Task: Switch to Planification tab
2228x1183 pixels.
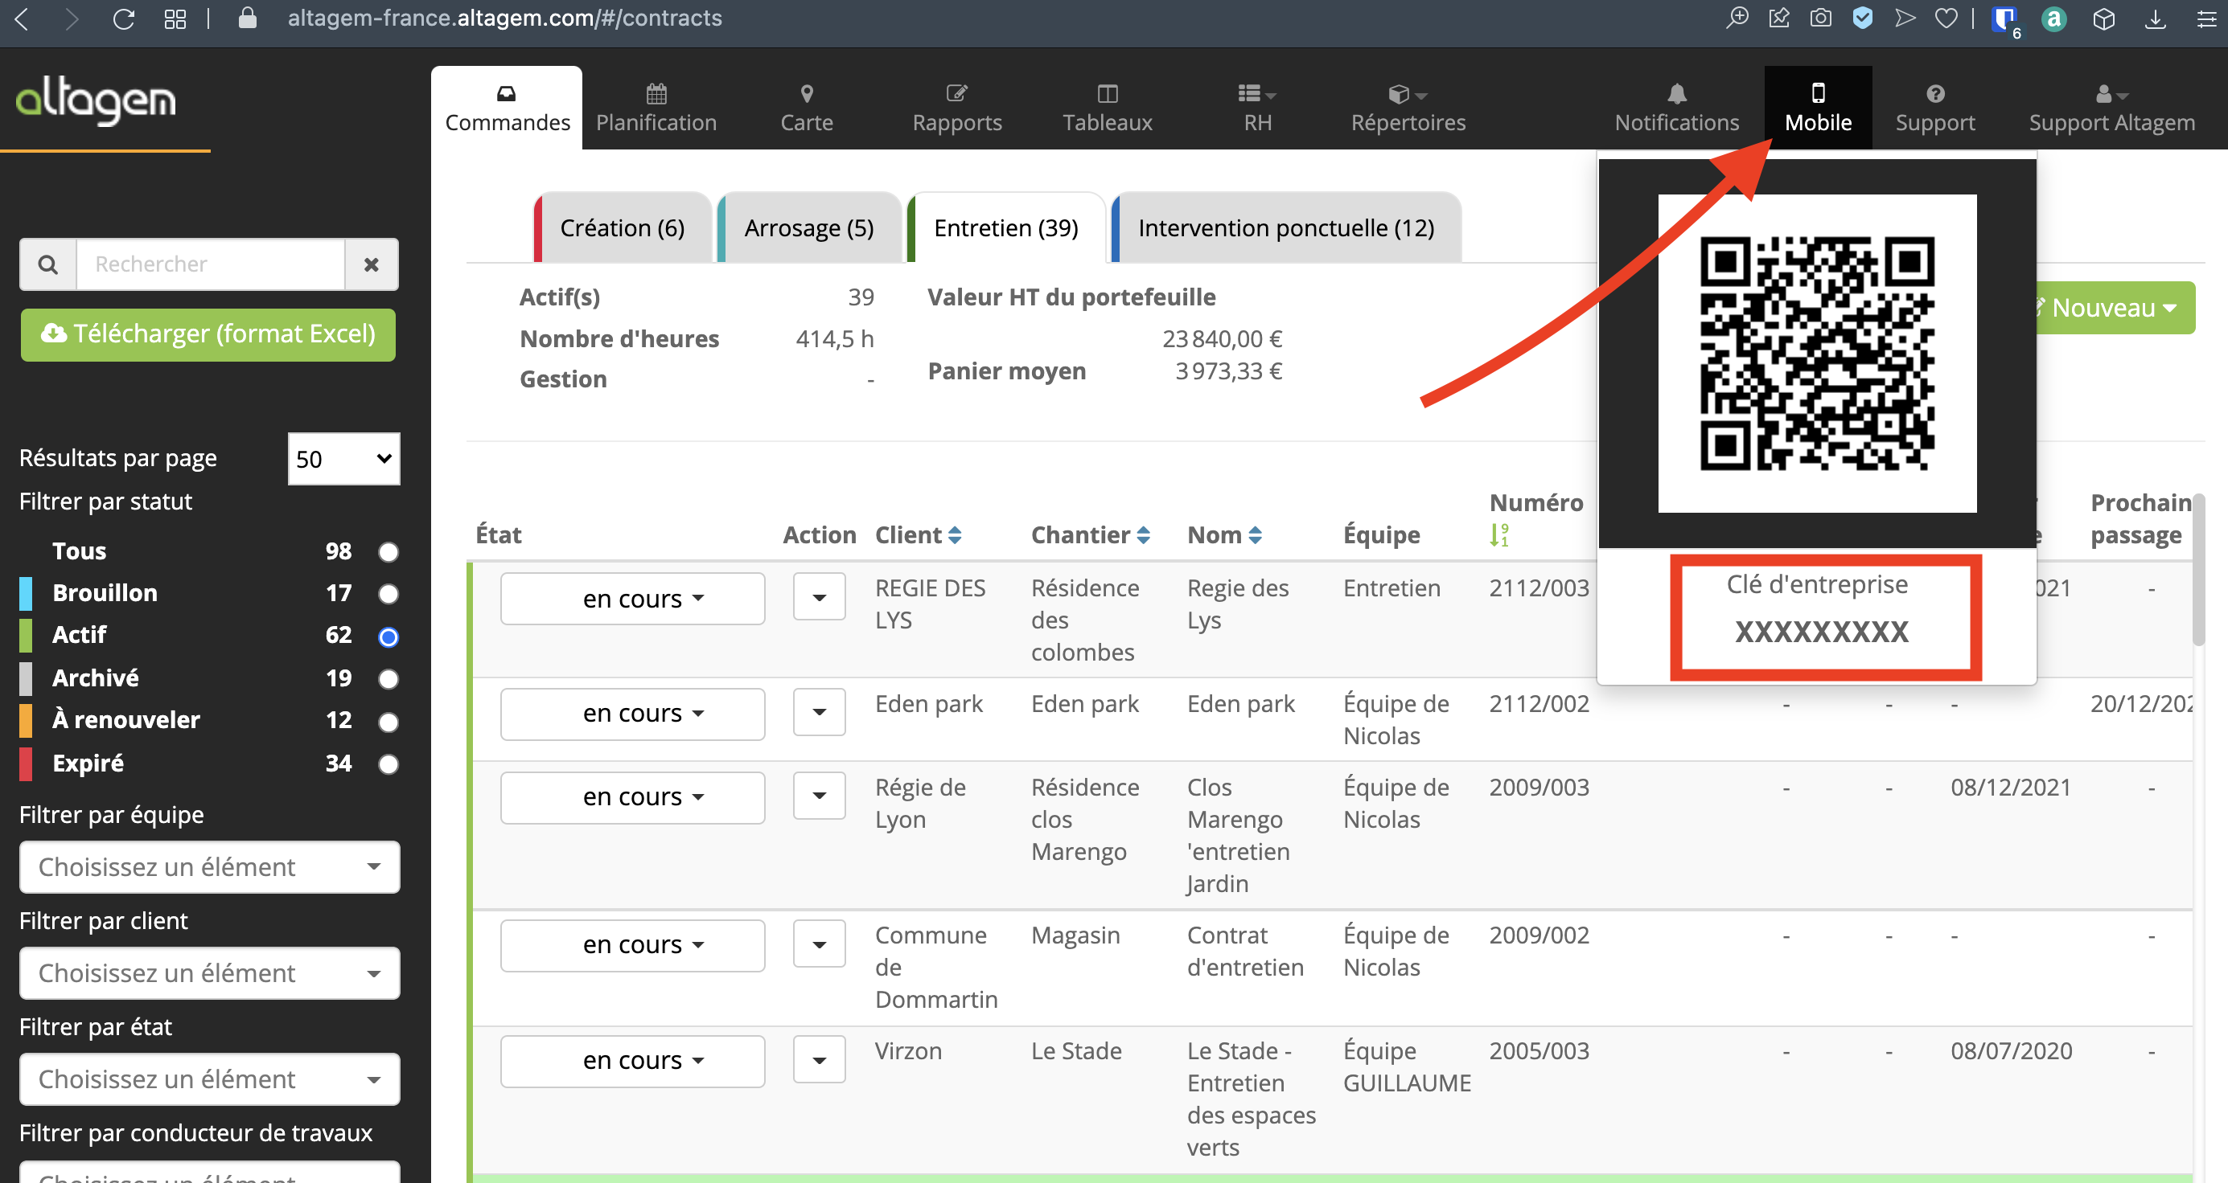Action: 656,108
